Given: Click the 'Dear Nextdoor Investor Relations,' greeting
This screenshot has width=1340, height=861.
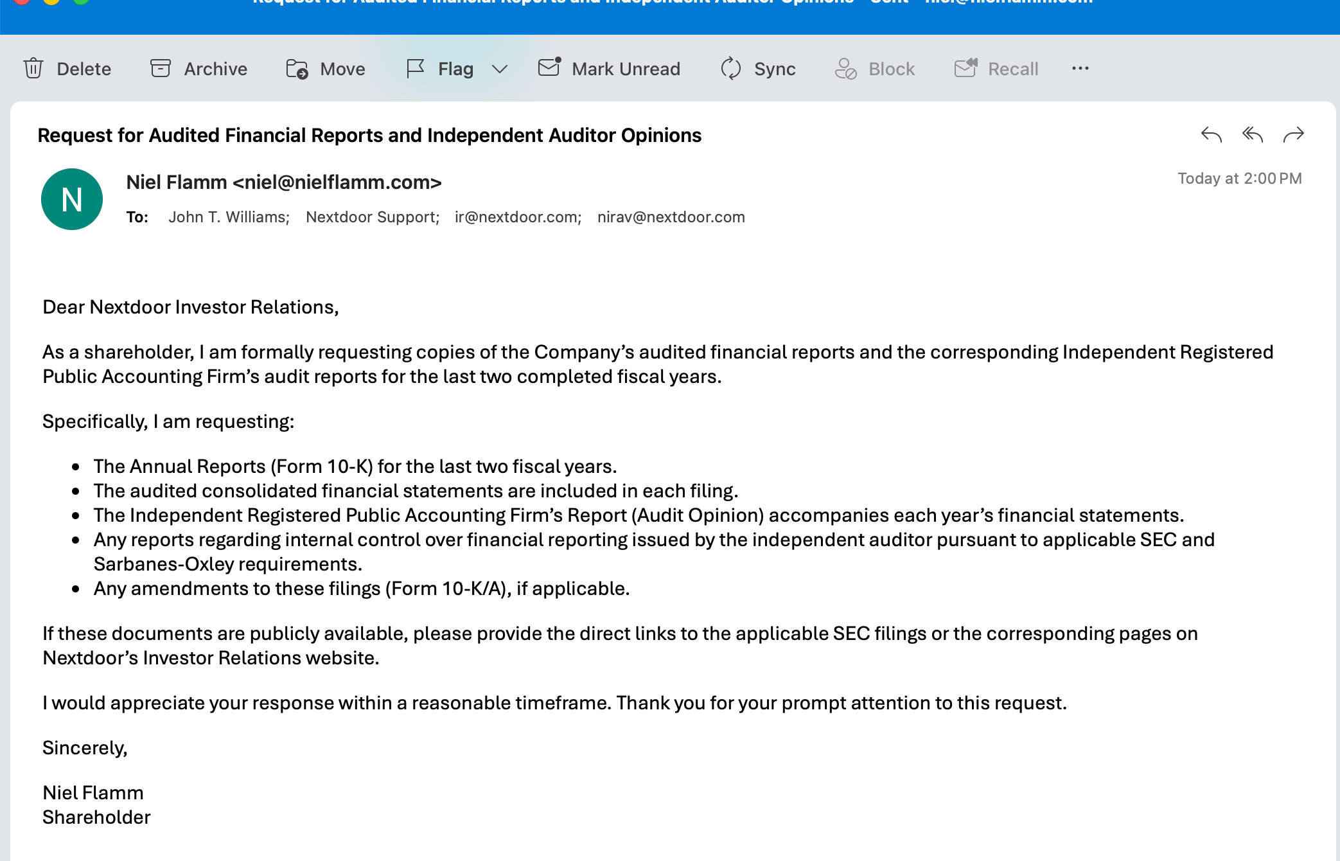Looking at the screenshot, I should point(191,307).
